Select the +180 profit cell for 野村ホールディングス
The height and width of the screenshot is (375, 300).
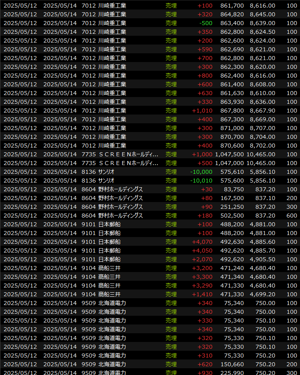206,216
